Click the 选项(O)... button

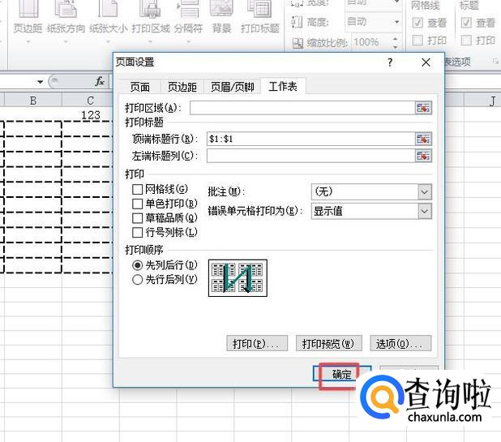[x=400, y=344]
